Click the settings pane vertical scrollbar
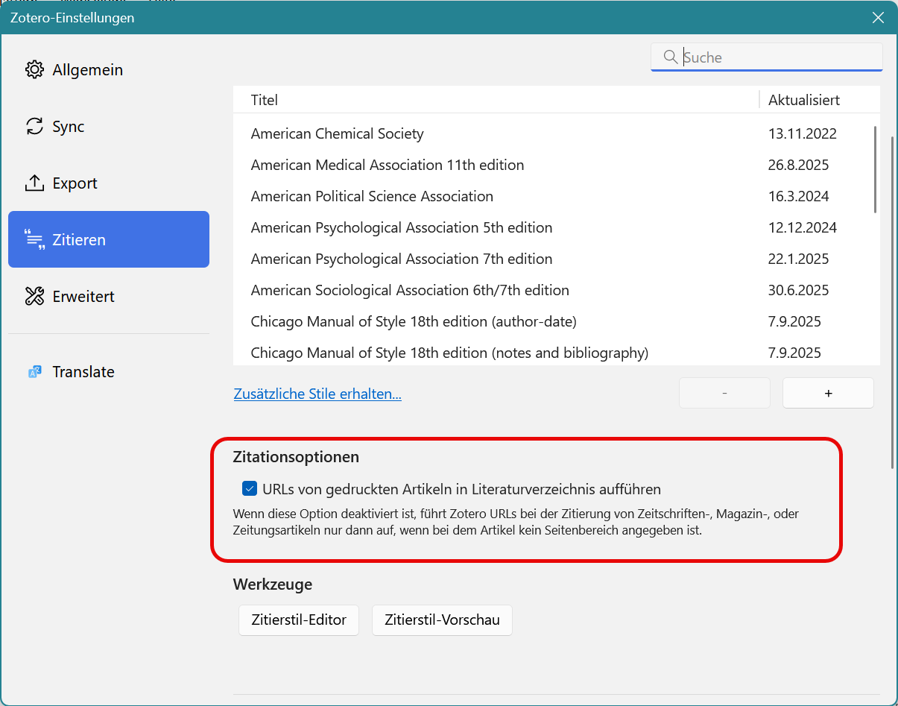 click(893, 302)
